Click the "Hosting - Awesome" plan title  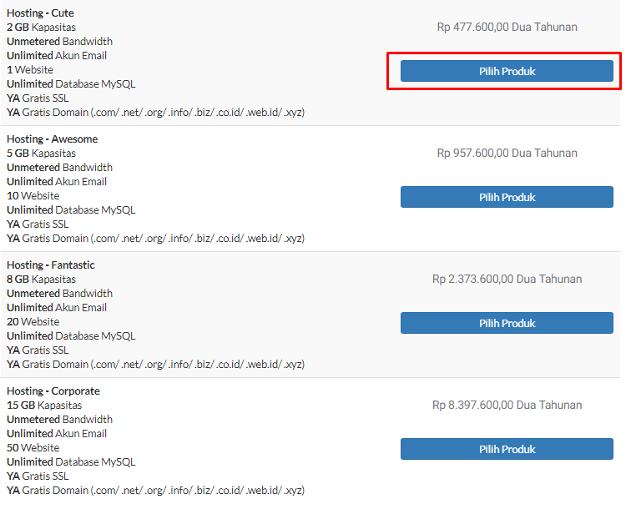click(x=52, y=139)
